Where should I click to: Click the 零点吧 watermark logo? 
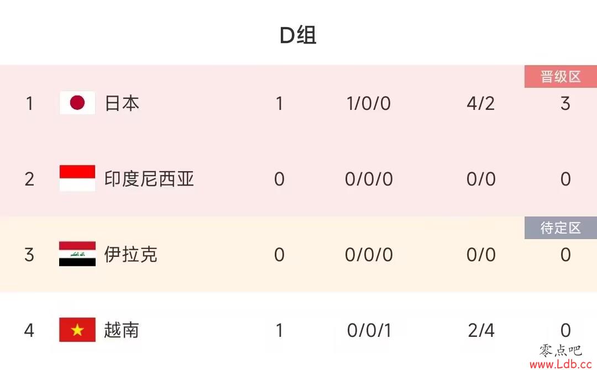tap(561, 350)
